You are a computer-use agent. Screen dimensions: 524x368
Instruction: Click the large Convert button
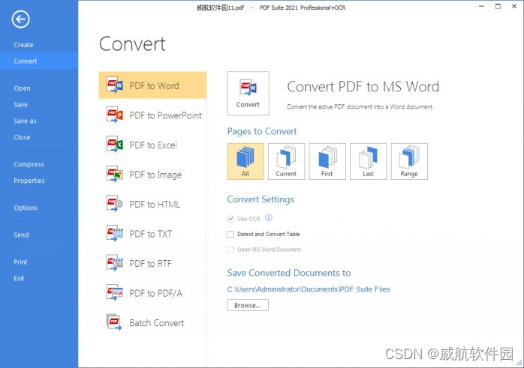click(x=248, y=94)
